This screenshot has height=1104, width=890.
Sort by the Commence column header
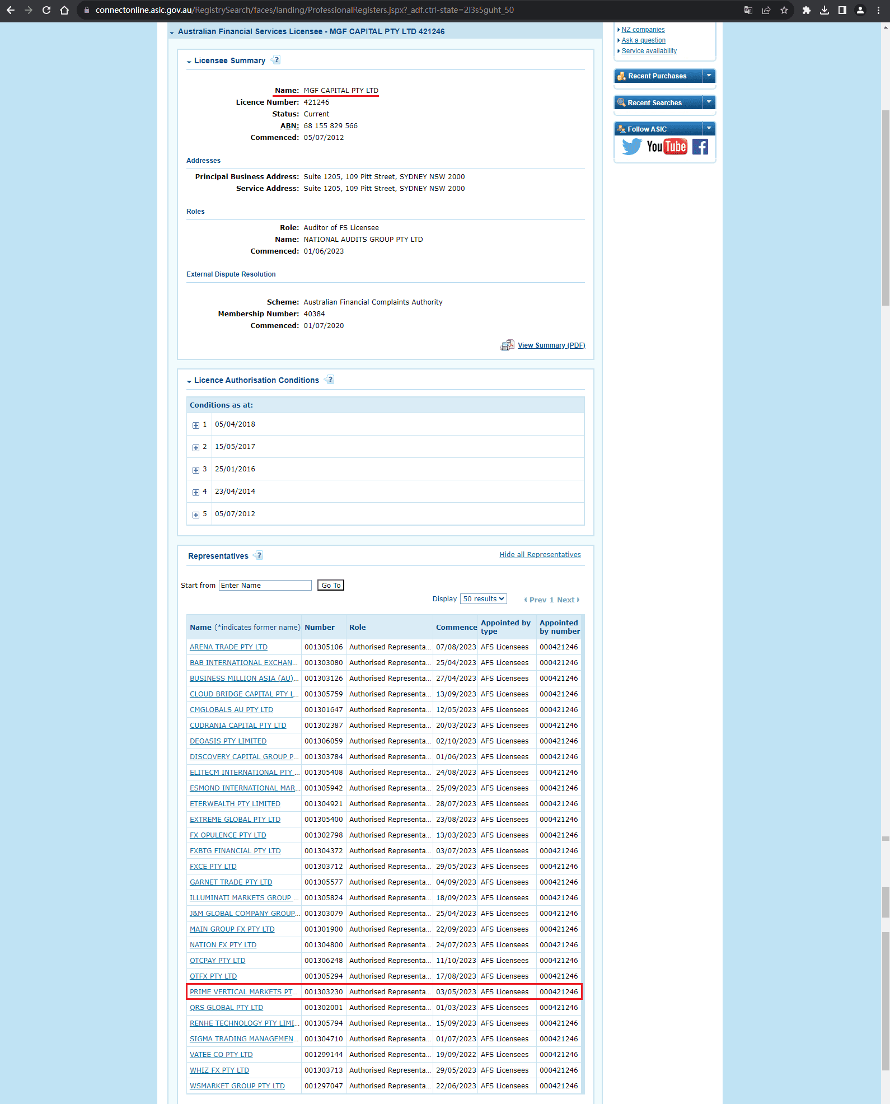456,627
